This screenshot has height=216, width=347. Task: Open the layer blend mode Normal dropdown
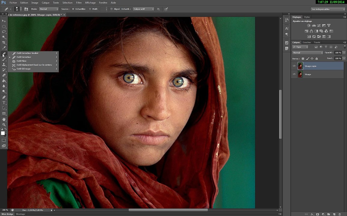click(x=308, y=52)
